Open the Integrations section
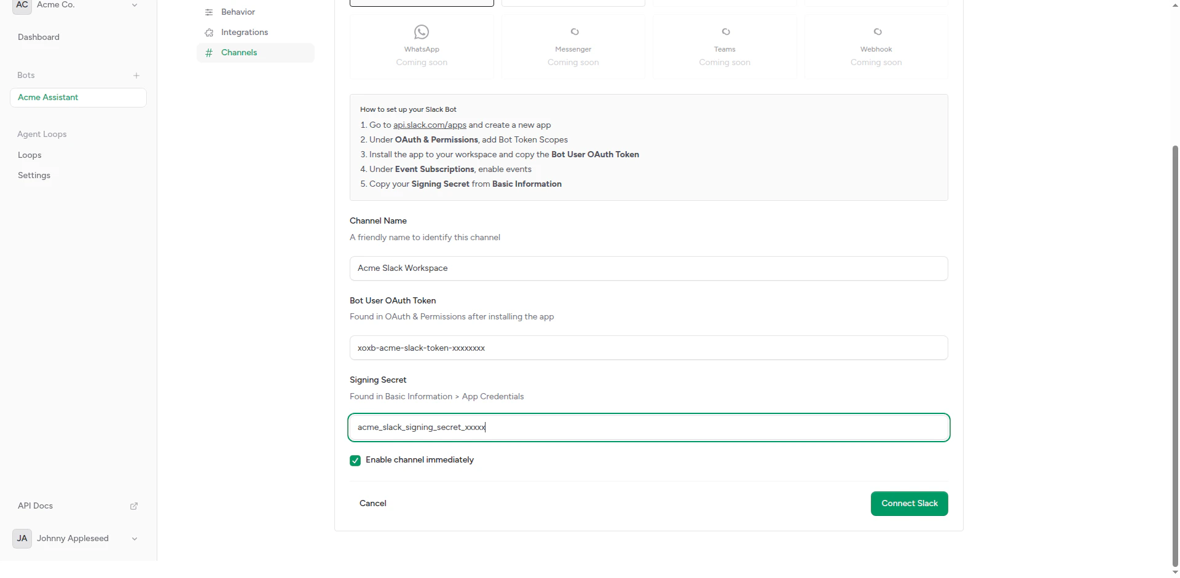This screenshot has height=578, width=1180. pyautogui.click(x=245, y=32)
